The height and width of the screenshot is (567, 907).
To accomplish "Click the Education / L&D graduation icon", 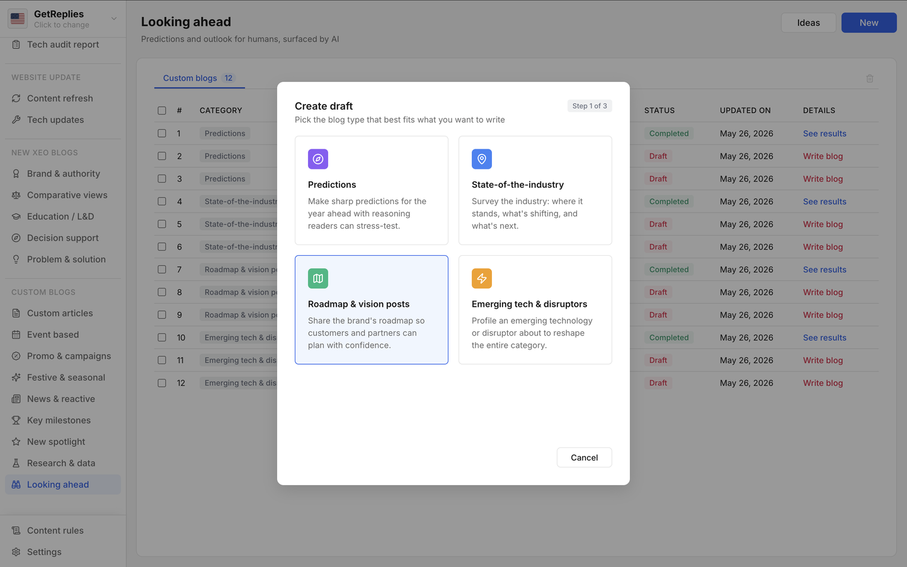I will (x=16, y=217).
